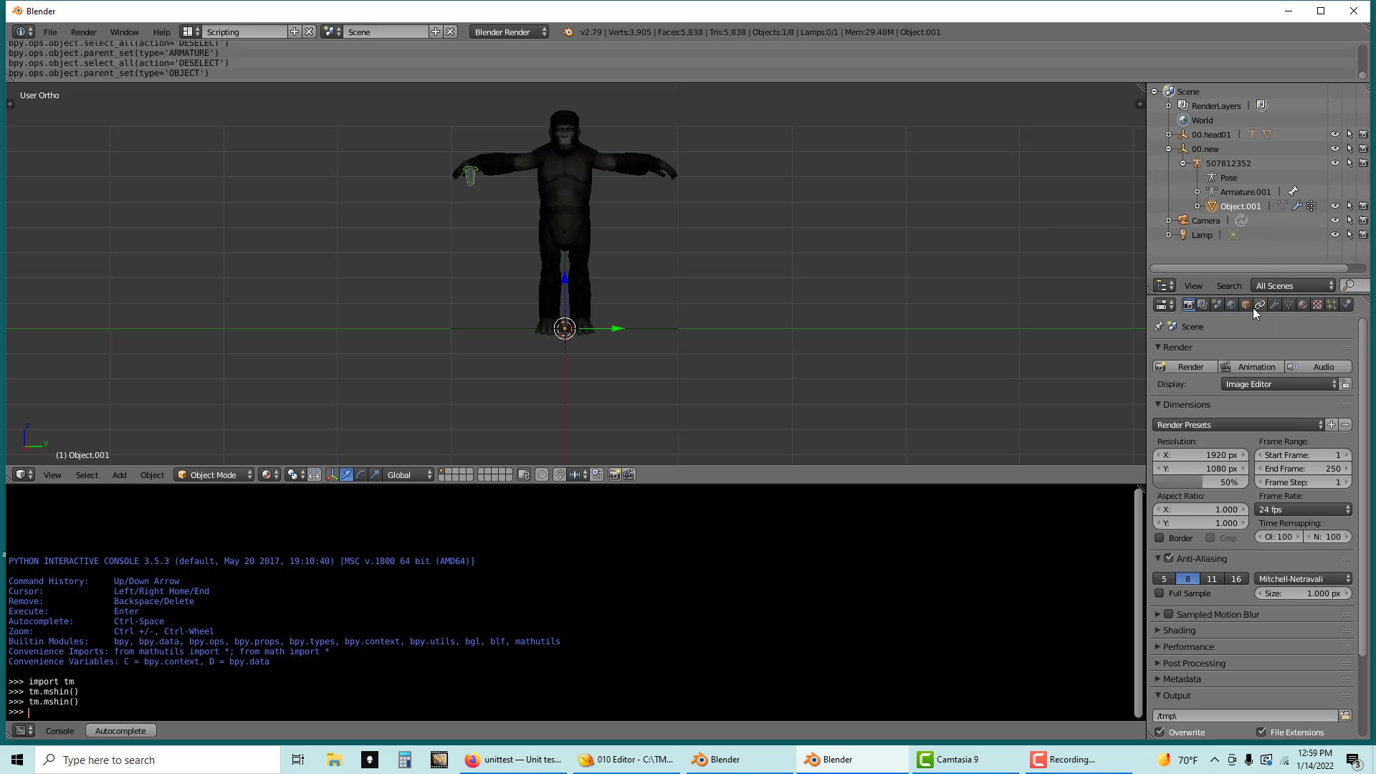Enable the rotate manipulator arc icon

[360, 474]
